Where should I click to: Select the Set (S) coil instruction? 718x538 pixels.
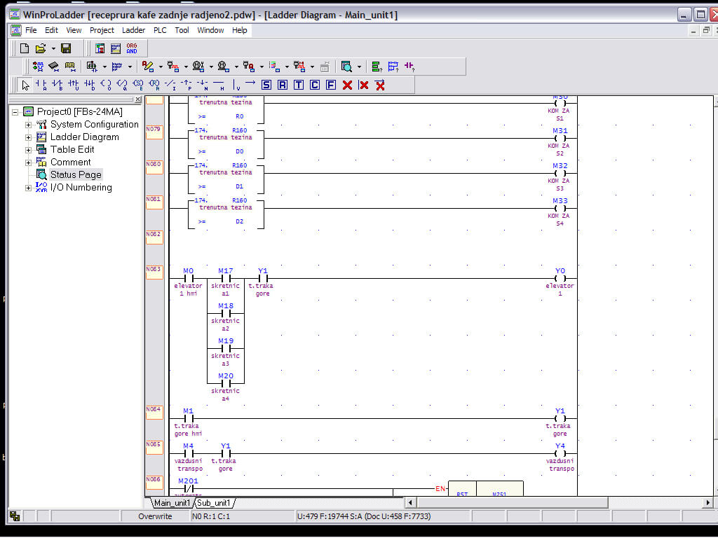267,85
